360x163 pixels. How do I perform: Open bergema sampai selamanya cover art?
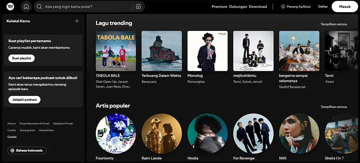[299, 51]
